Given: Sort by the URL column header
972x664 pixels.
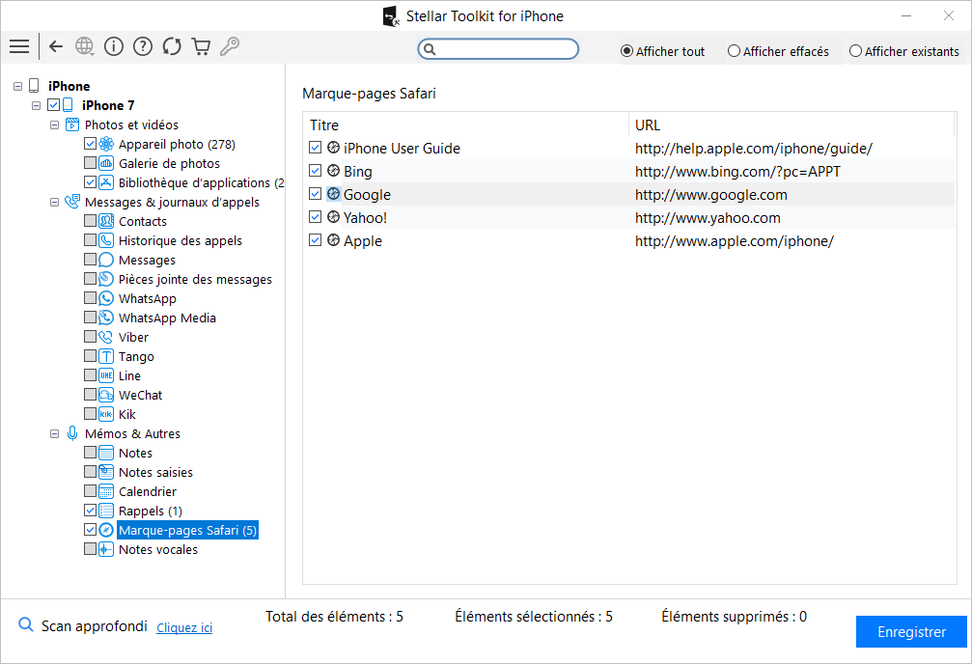Looking at the screenshot, I should pos(791,125).
